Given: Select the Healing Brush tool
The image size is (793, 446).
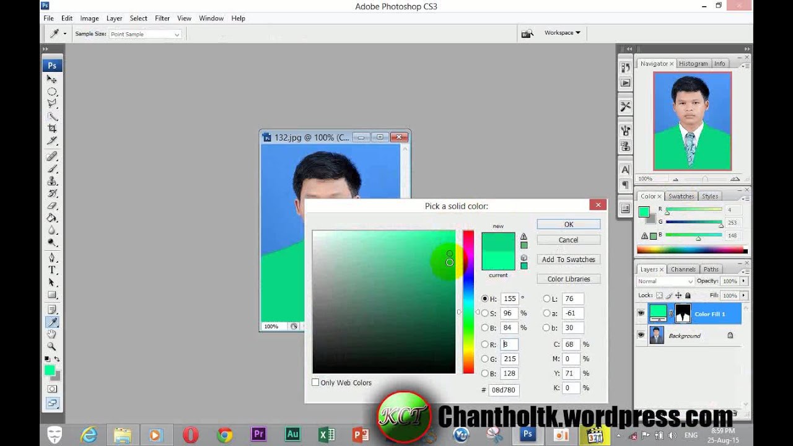Looking at the screenshot, I should [52, 156].
